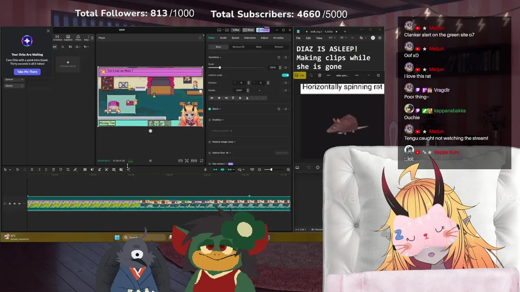Click the delete trash icon in timeline toolbar
This screenshot has width=520, height=292.
click(54, 170)
